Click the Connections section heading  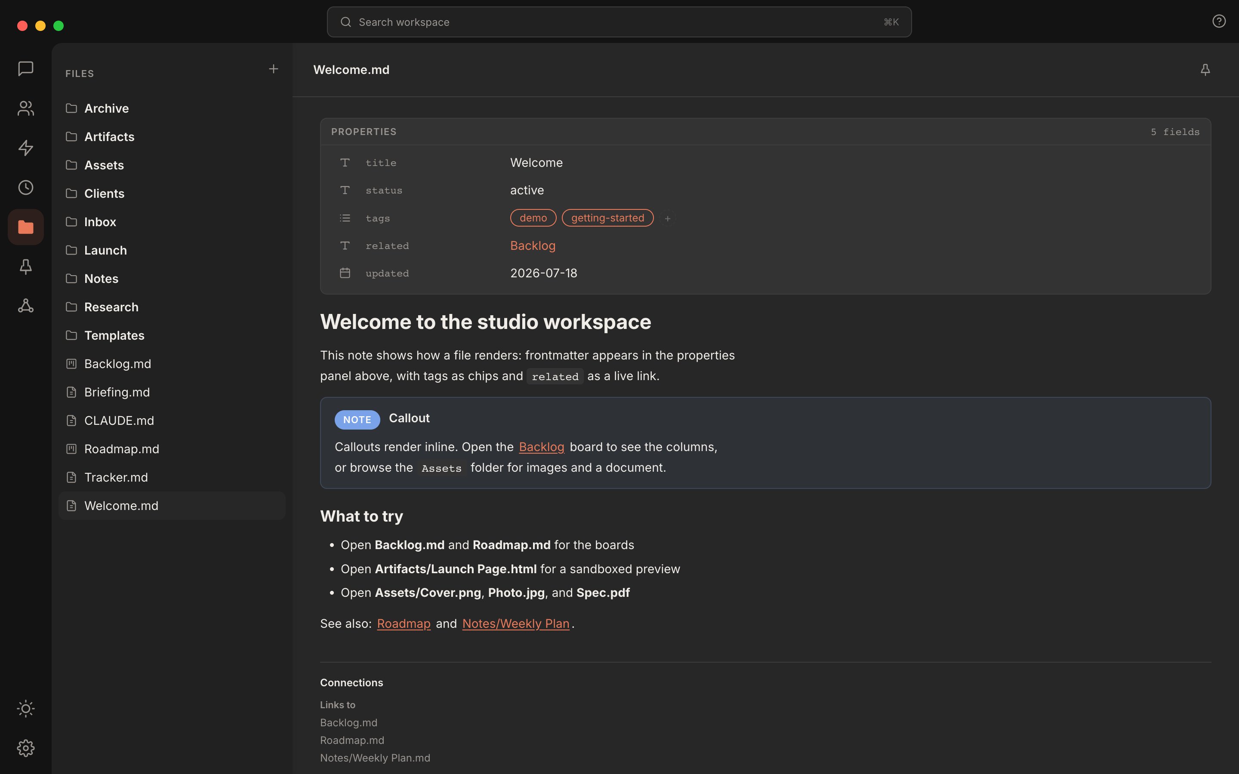(351, 682)
